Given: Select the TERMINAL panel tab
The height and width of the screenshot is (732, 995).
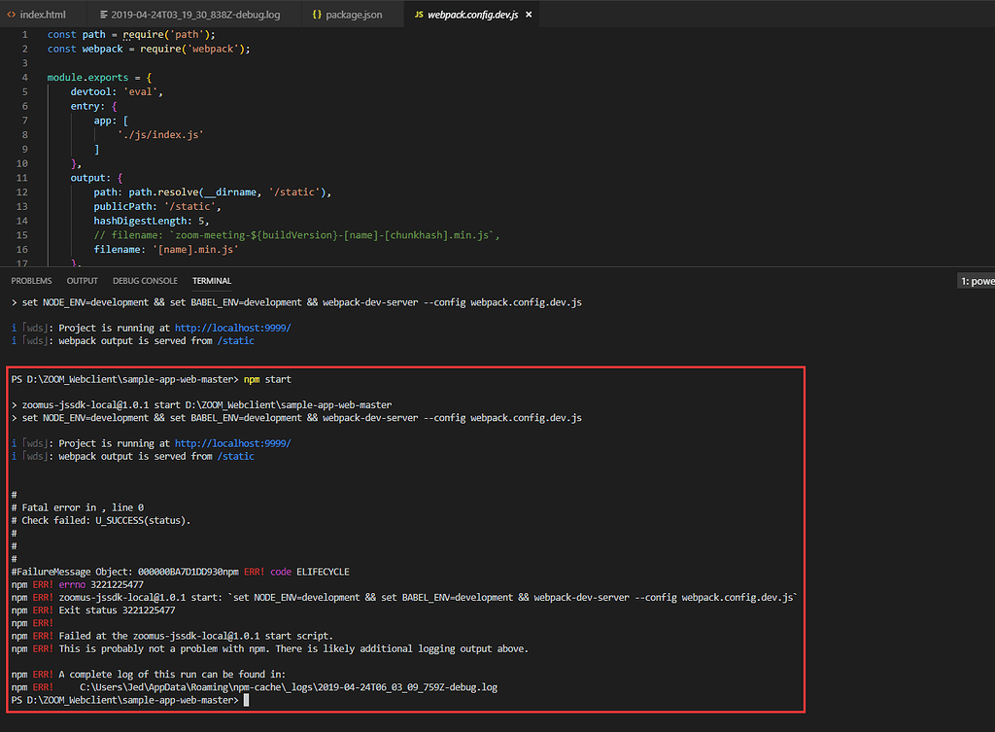Looking at the screenshot, I should [211, 280].
